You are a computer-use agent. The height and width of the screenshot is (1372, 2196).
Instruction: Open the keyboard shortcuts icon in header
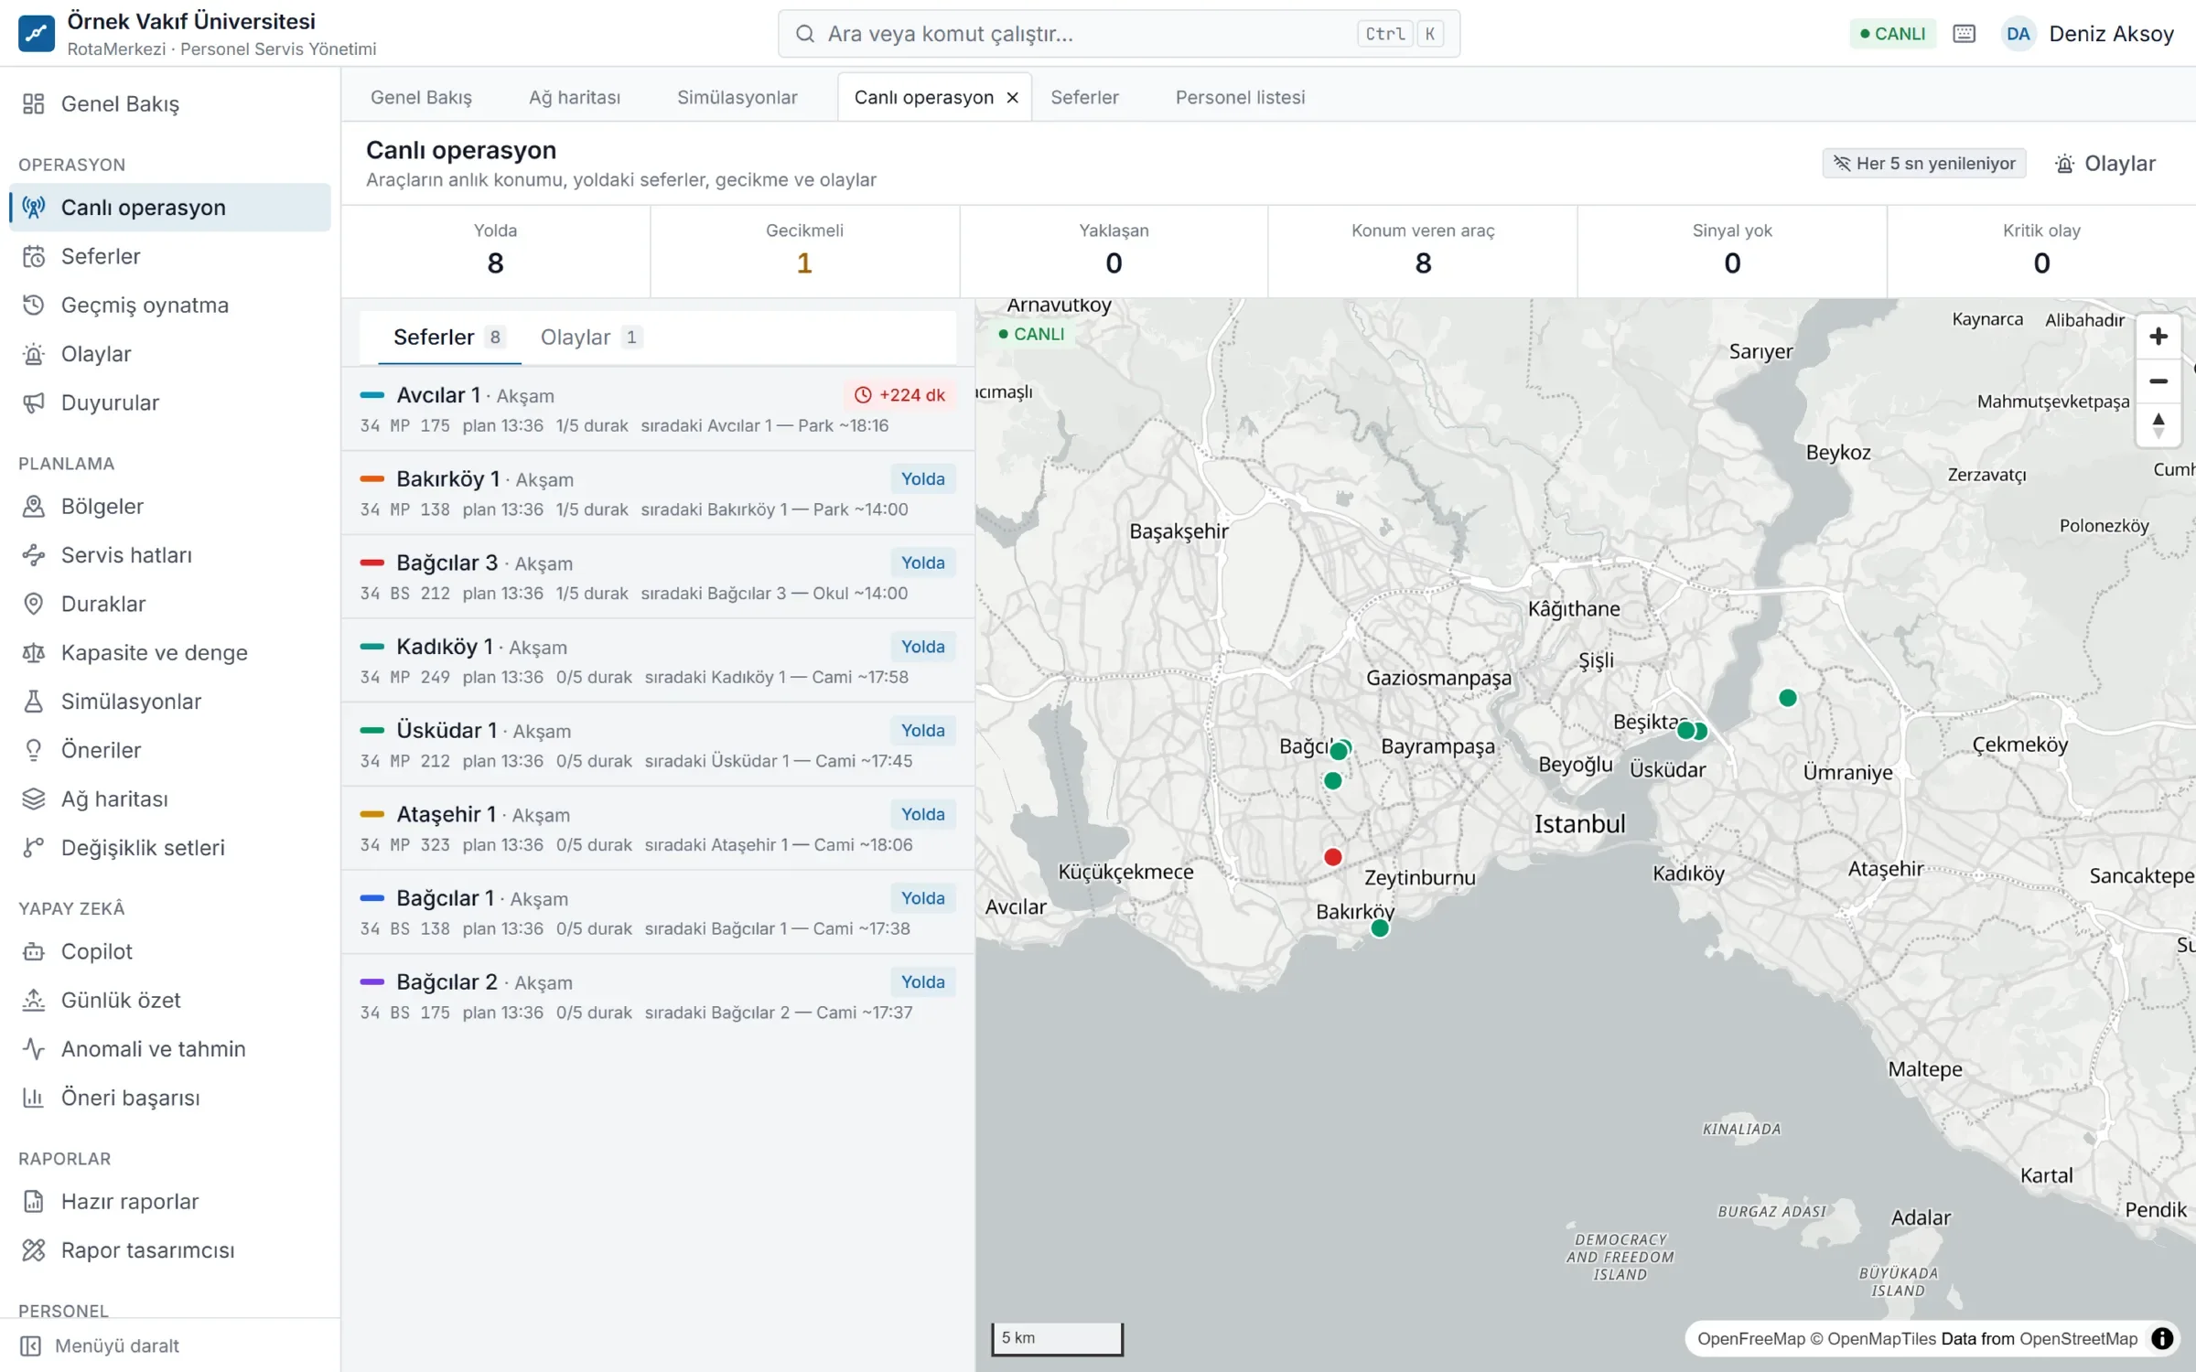tap(1964, 34)
